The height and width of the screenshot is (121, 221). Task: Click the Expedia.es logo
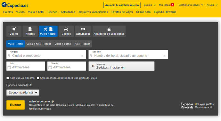coord(15,5)
